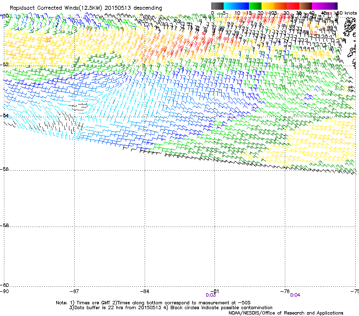Click the '-78' longitude axis label
The image size is (359, 316).
[x=285, y=291]
